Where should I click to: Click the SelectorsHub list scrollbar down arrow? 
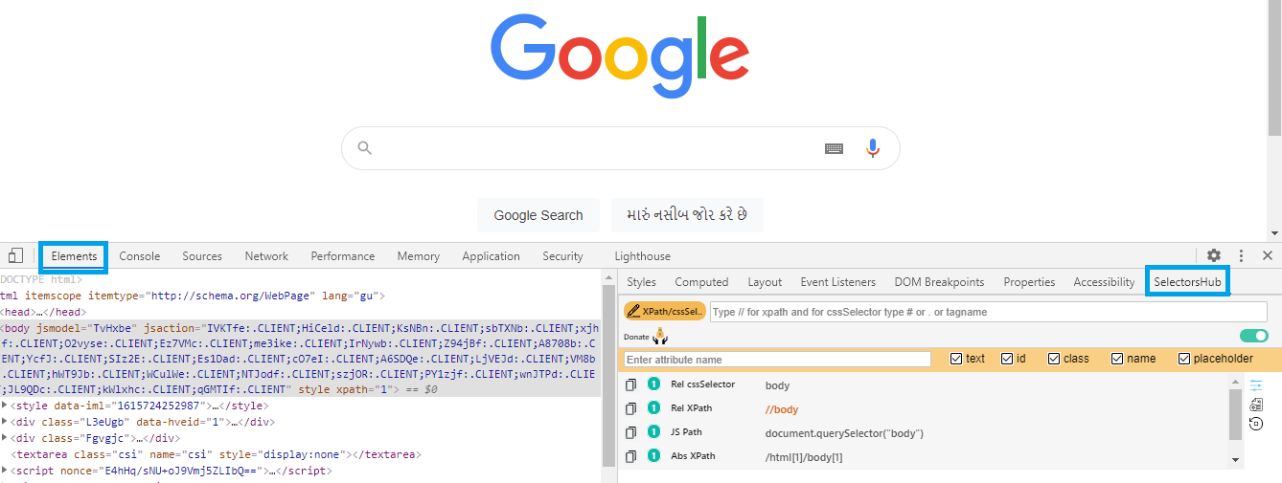(x=1236, y=460)
